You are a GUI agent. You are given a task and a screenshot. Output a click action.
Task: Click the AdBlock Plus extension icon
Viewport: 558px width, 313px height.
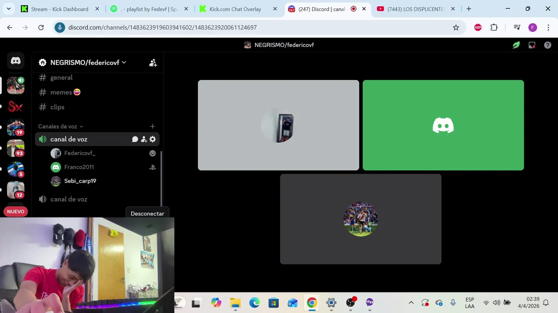tap(478, 27)
